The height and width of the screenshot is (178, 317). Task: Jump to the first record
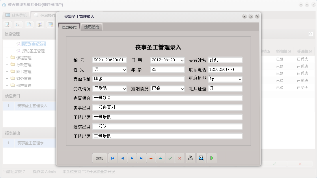click(x=113, y=158)
